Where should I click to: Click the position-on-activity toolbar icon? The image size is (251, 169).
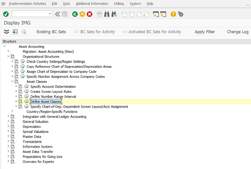click(x=15, y=32)
